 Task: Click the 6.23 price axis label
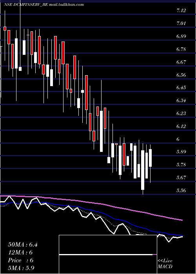coord(181,114)
